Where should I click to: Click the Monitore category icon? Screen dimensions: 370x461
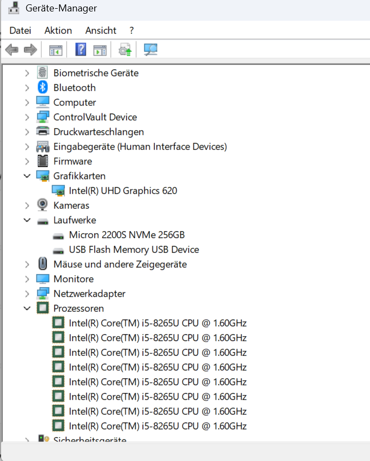(43, 278)
